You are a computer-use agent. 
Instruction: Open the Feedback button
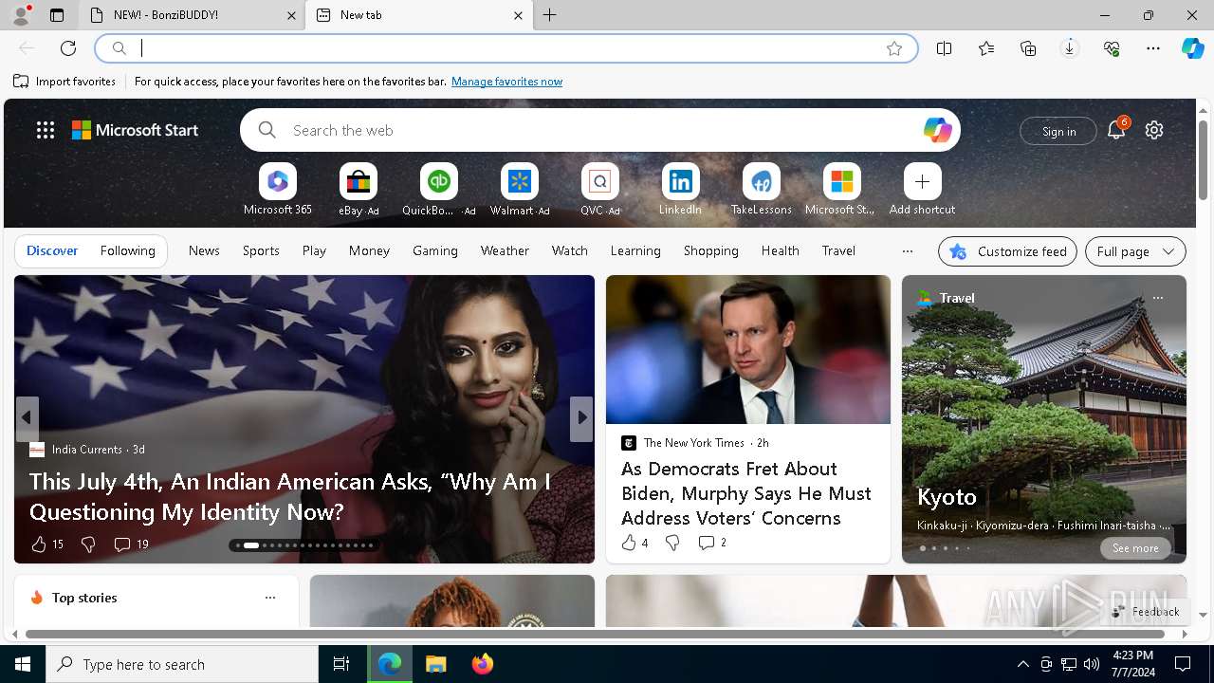point(1146,612)
